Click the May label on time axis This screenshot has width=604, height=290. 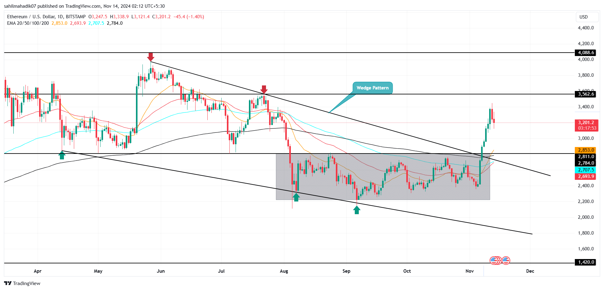98,271
